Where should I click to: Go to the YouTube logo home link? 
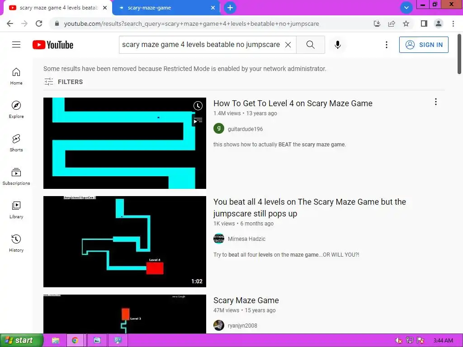pos(53,45)
